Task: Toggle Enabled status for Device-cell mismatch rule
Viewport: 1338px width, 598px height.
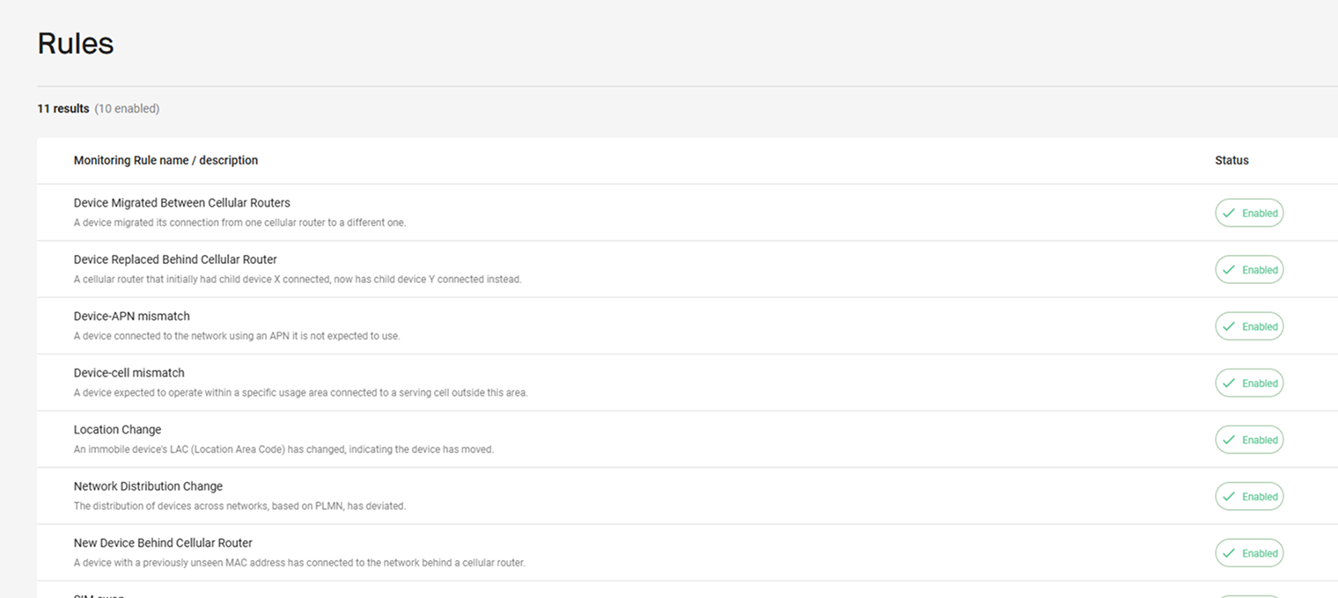Action: [x=1249, y=383]
